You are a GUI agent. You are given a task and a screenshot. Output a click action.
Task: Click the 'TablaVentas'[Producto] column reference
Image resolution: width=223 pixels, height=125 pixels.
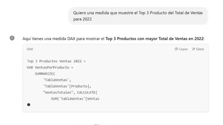pyautogui.click(x=67, y=86)
